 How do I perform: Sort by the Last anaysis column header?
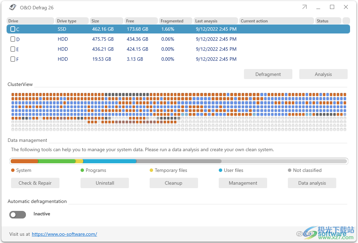216,21
